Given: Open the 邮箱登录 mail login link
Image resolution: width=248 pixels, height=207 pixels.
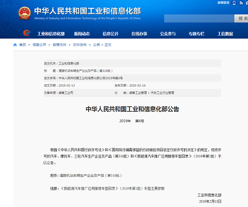Looking at the screenshot, I should (x=223, y=3).
